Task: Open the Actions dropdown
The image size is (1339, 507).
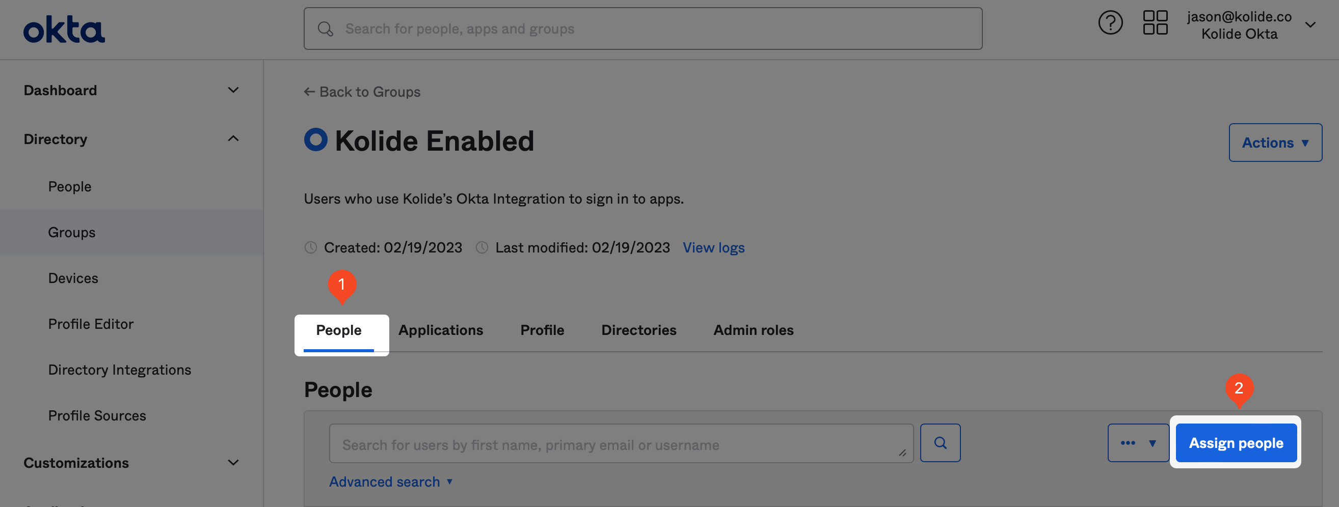Action: (x=1275, y=143)
